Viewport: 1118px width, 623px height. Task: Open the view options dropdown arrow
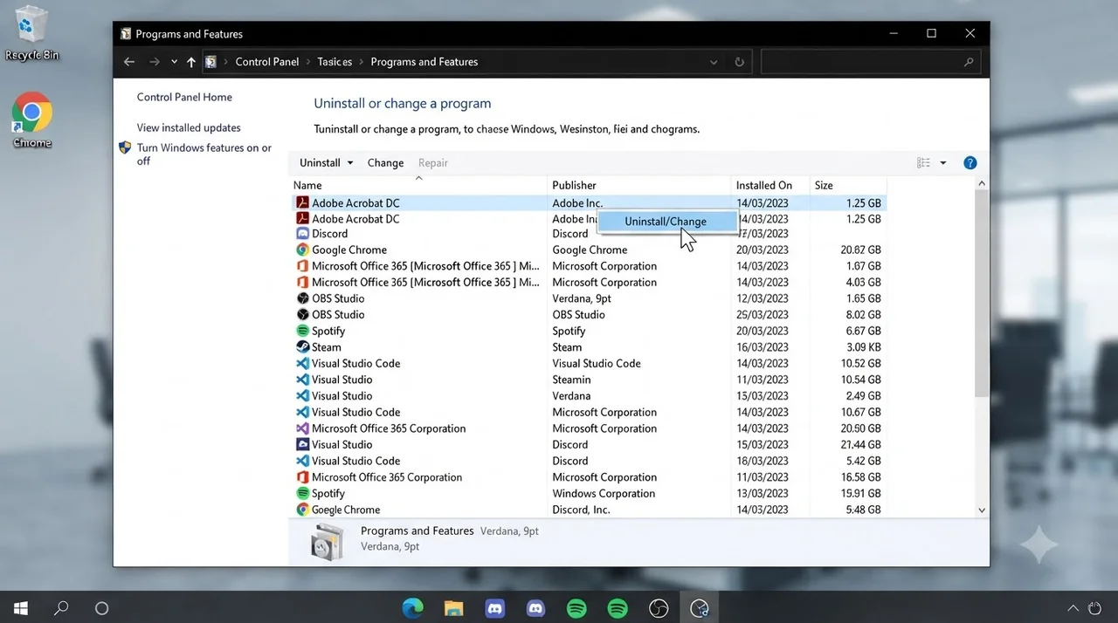(x=943, y=163)
